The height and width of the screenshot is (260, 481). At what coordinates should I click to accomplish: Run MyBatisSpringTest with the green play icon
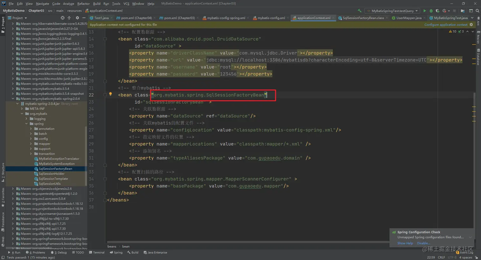(424, 11)
